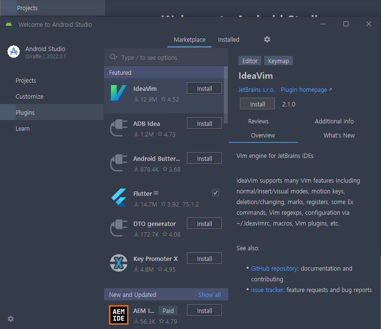The image size is (381, 329).
Task: Click IdeaVim version number 2.1.0
Action: (289, 104)
